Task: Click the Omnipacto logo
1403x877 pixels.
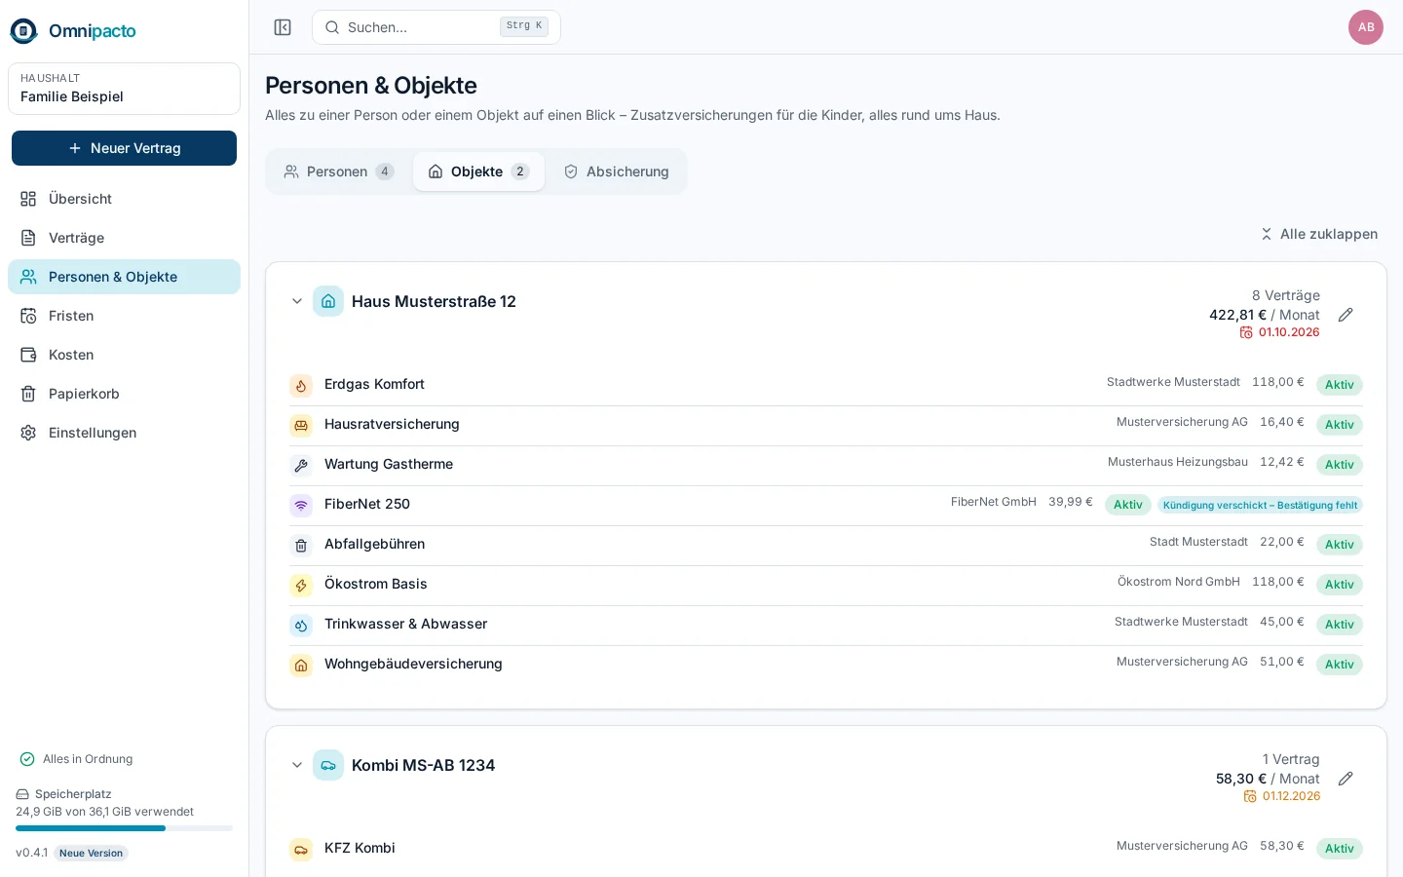Action: pyautogui.click(x=73, y=31)
